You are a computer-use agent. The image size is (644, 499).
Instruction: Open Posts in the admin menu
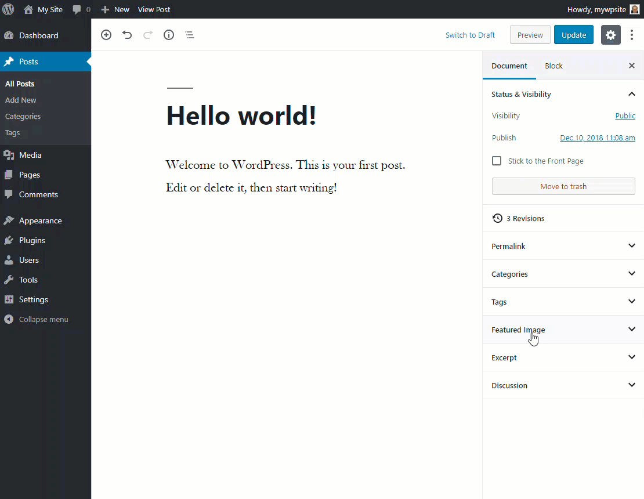(x=46, y=62)
